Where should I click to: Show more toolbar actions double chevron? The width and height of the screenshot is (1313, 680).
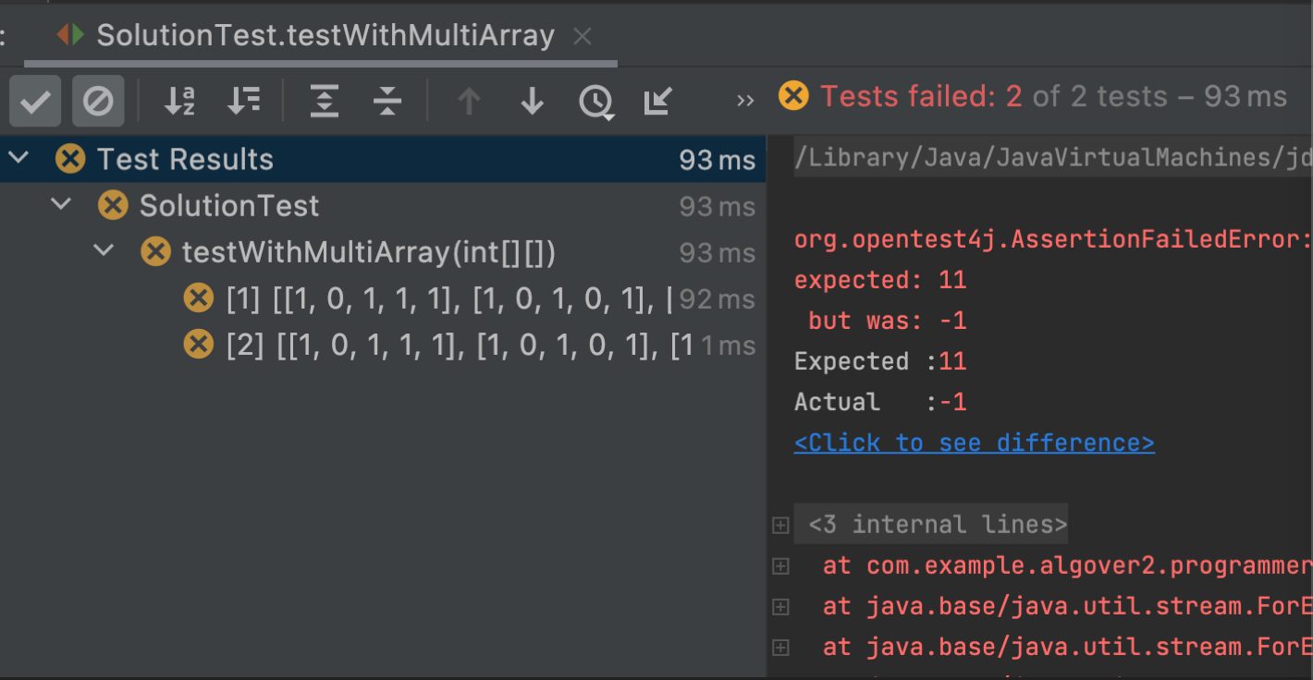[x=745, y=101]
